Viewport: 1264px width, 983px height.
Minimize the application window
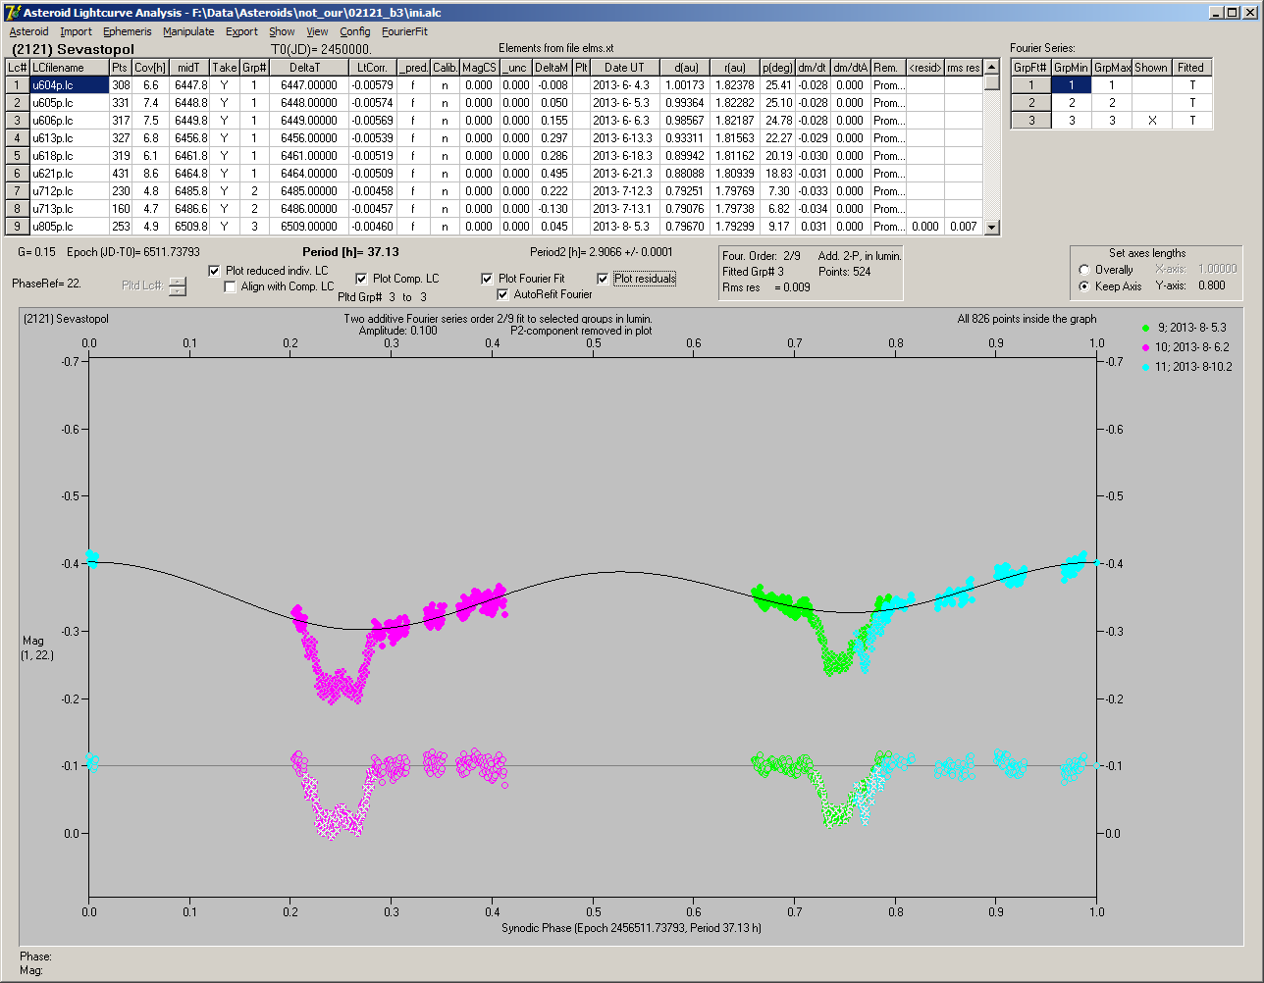pyautogui.click(x=1215, y=13)
